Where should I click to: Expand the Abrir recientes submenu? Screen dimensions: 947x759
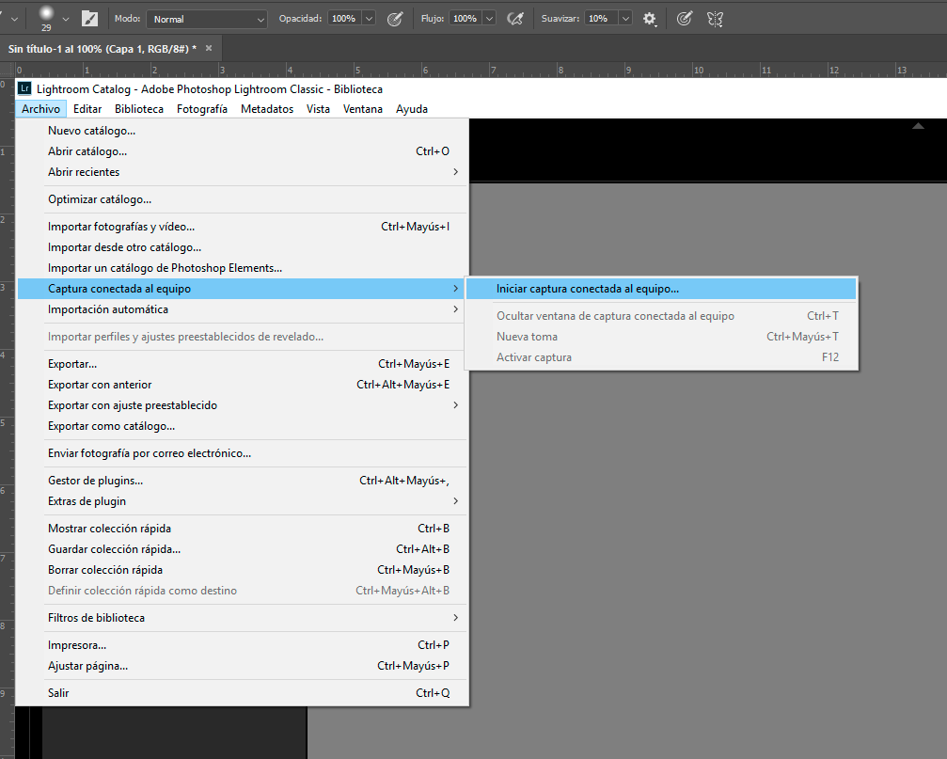click(x=243, y=172)
